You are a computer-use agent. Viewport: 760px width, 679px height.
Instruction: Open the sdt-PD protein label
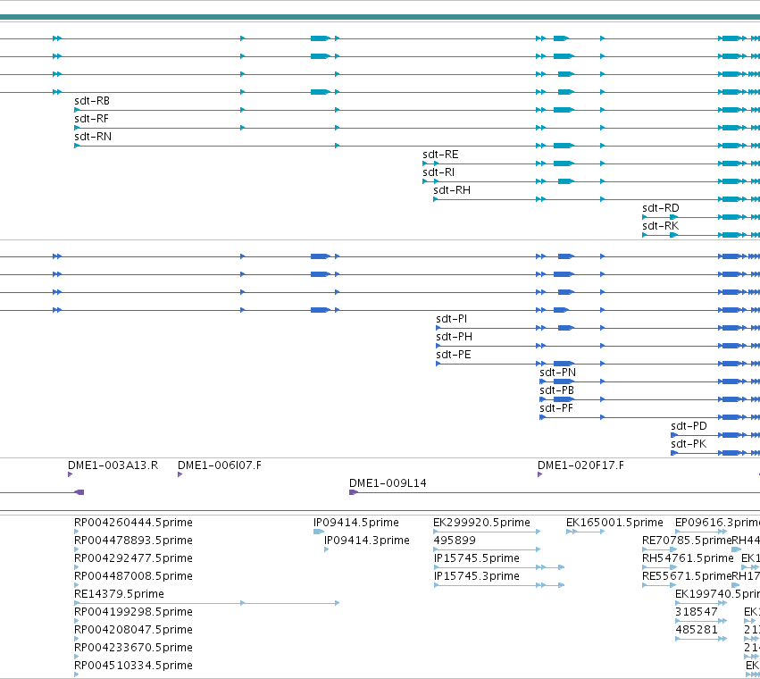689,426
